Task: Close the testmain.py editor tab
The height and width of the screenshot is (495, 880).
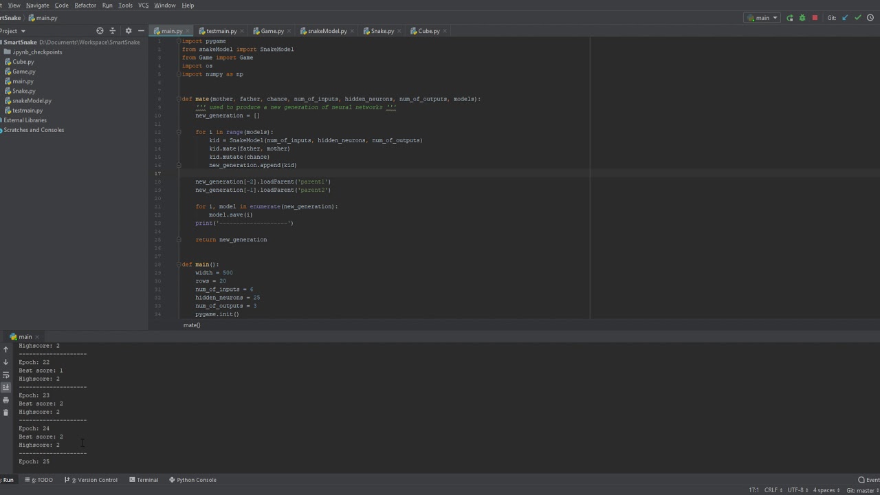Action: point(243,31)
